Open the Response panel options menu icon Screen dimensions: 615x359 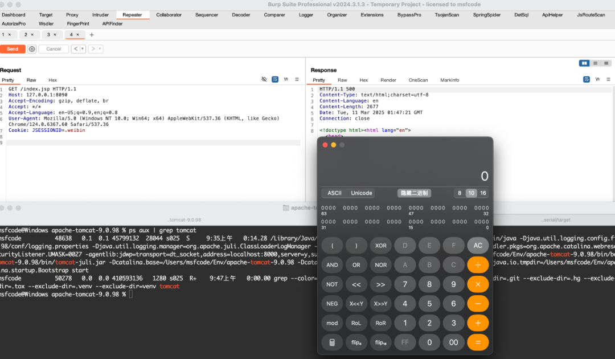608,79
